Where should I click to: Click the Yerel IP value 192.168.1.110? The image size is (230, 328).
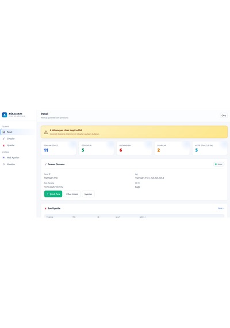(51, 178)
